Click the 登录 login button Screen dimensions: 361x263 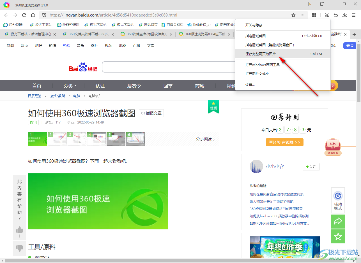[x=350, y=46]
